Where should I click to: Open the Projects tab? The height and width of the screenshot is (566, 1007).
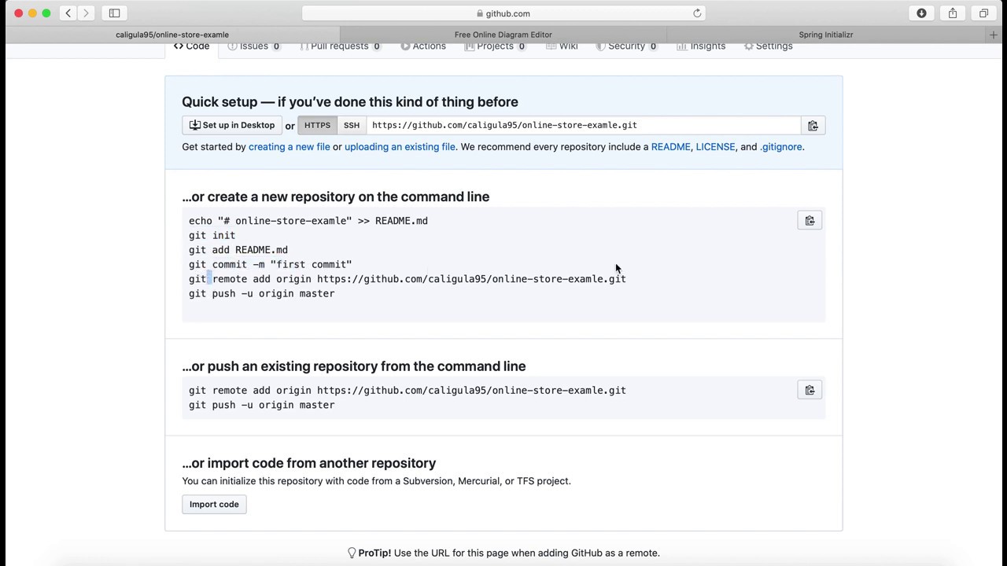click(495, 46)
